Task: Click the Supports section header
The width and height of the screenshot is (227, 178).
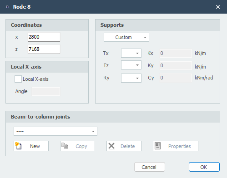Action: coord(157,25)
